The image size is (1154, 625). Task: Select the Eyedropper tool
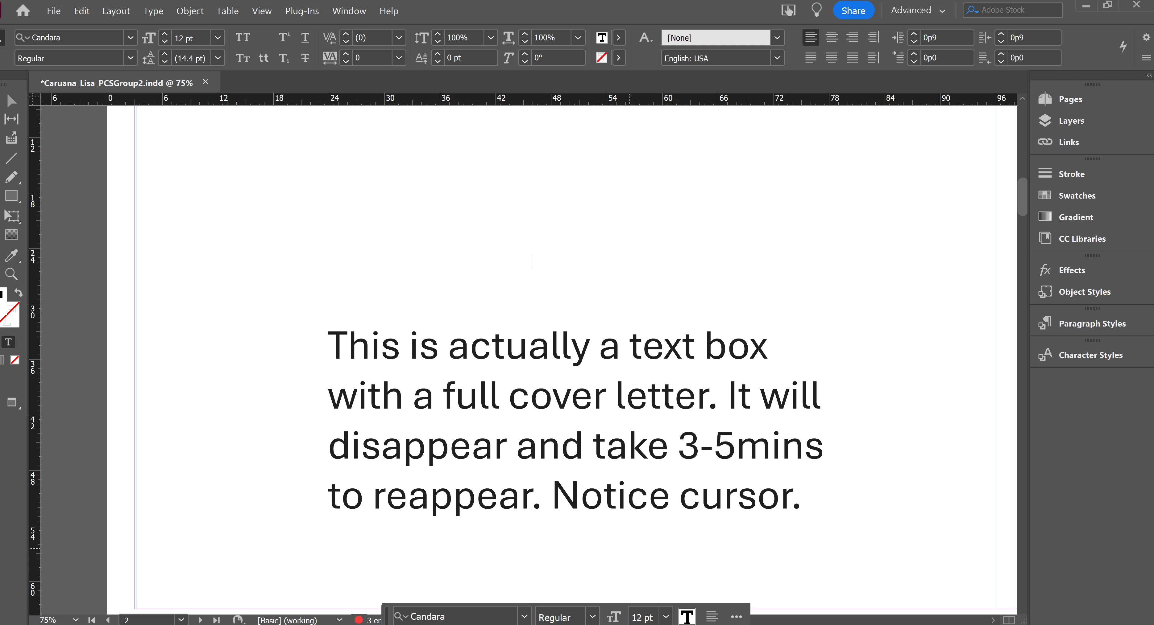point(11,256)
